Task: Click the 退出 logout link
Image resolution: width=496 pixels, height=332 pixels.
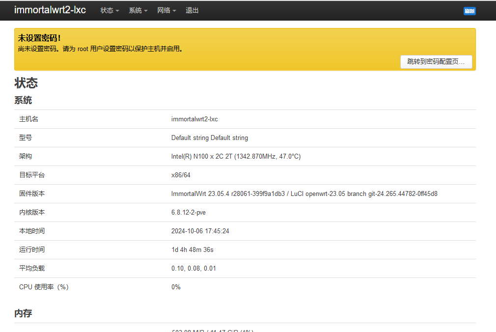Action: pyautogui.click(x=192, y=10)
